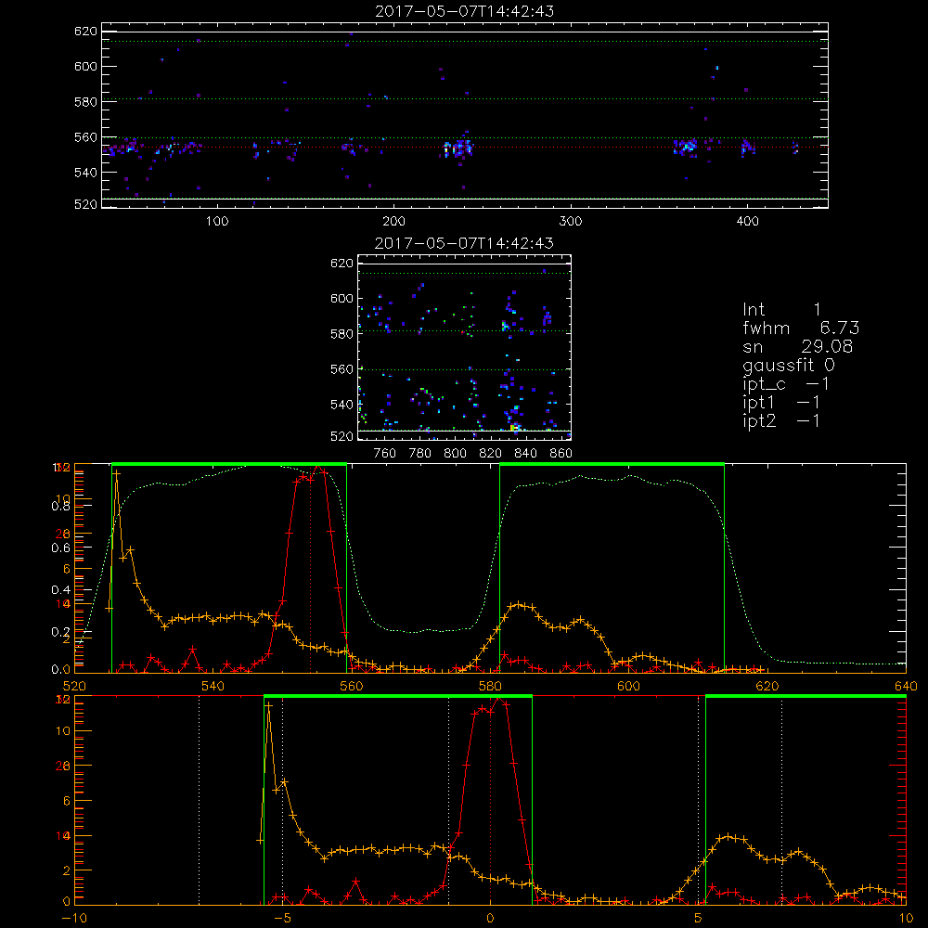Click the yellow pixel at bottom of middle image
Screen dimensions: 928x928
point(513,427)
